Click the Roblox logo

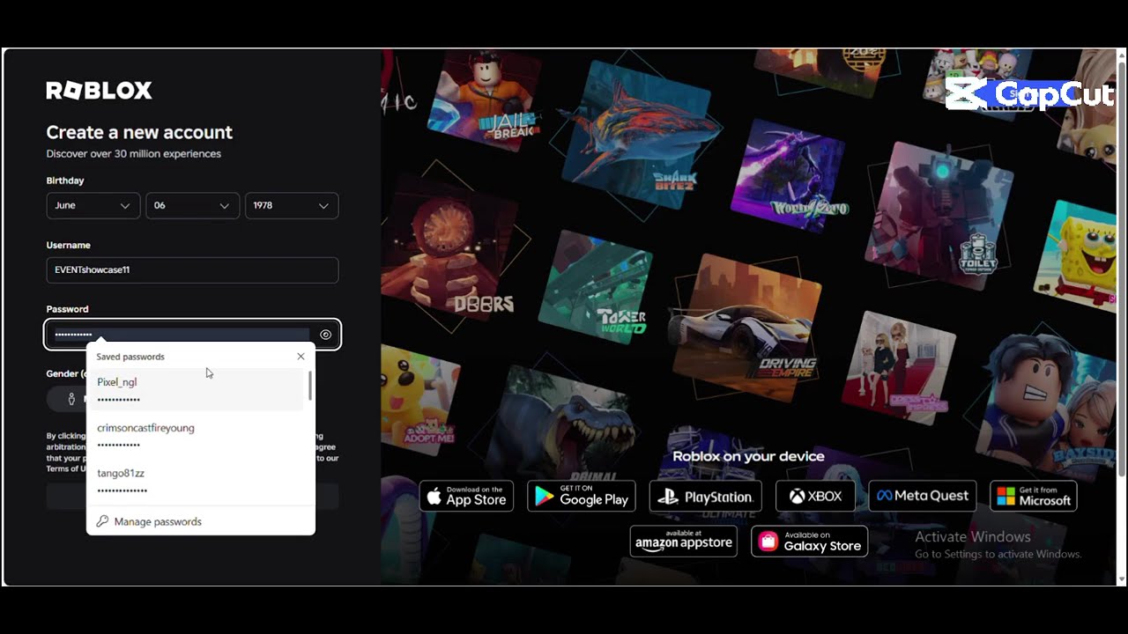pyautogui.click(x=99, y=91)
